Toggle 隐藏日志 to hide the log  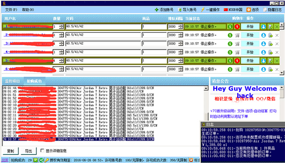coord(272,10)
